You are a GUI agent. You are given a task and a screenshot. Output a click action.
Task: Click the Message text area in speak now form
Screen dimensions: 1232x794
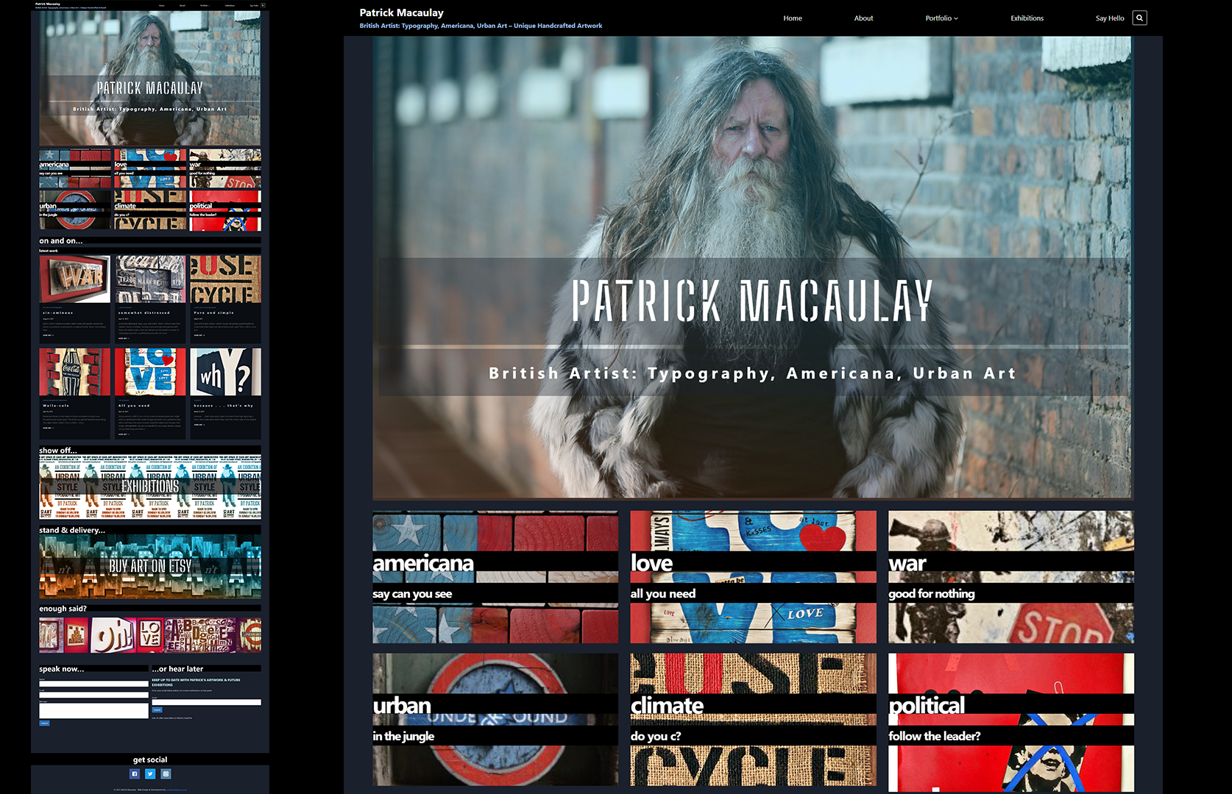[x=93, y=710]
